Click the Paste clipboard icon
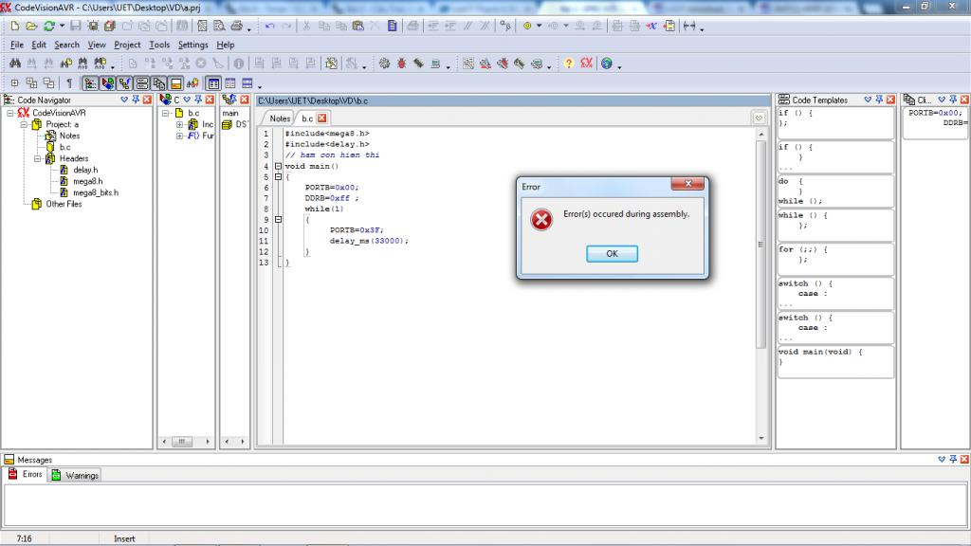 tap(357, 26)
